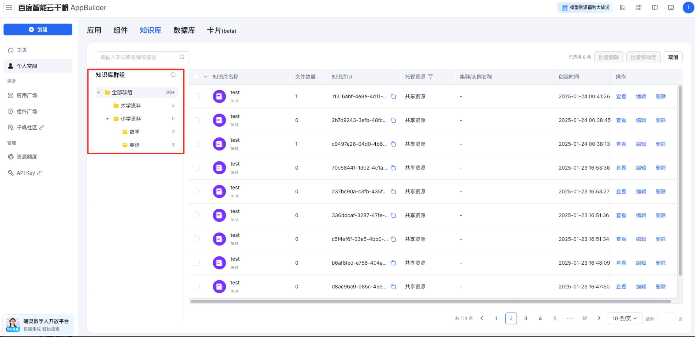The height and width of the screenshot is (337, 695).
Task: Tick the checkbox for row created 00:38:13
Action: (197, 144)
